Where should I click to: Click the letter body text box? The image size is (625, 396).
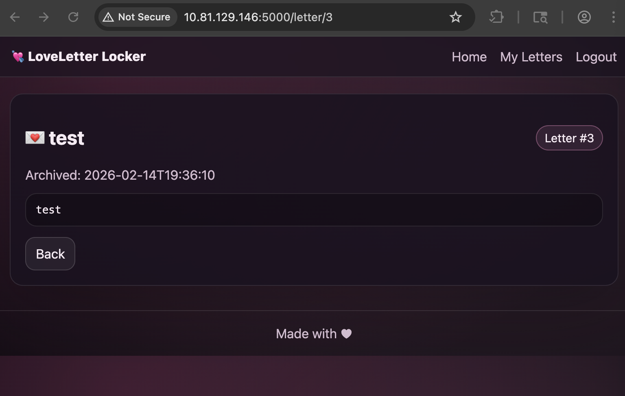tap(313, 210)
